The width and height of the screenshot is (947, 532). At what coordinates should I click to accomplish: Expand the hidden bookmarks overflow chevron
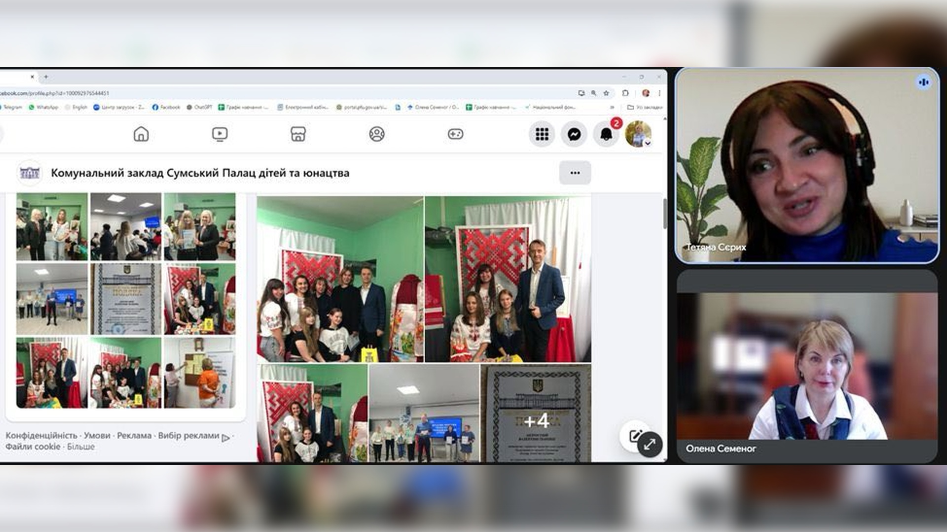(x=612, y=107)
